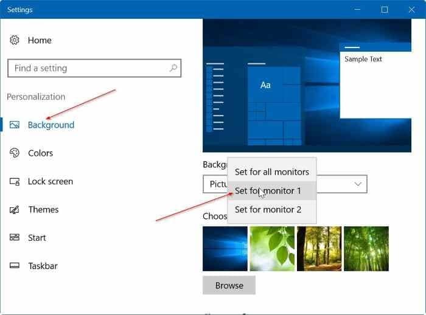Click the Taskbar icon in sidebar
Viewport: 426px width, 315px height.
15,266
